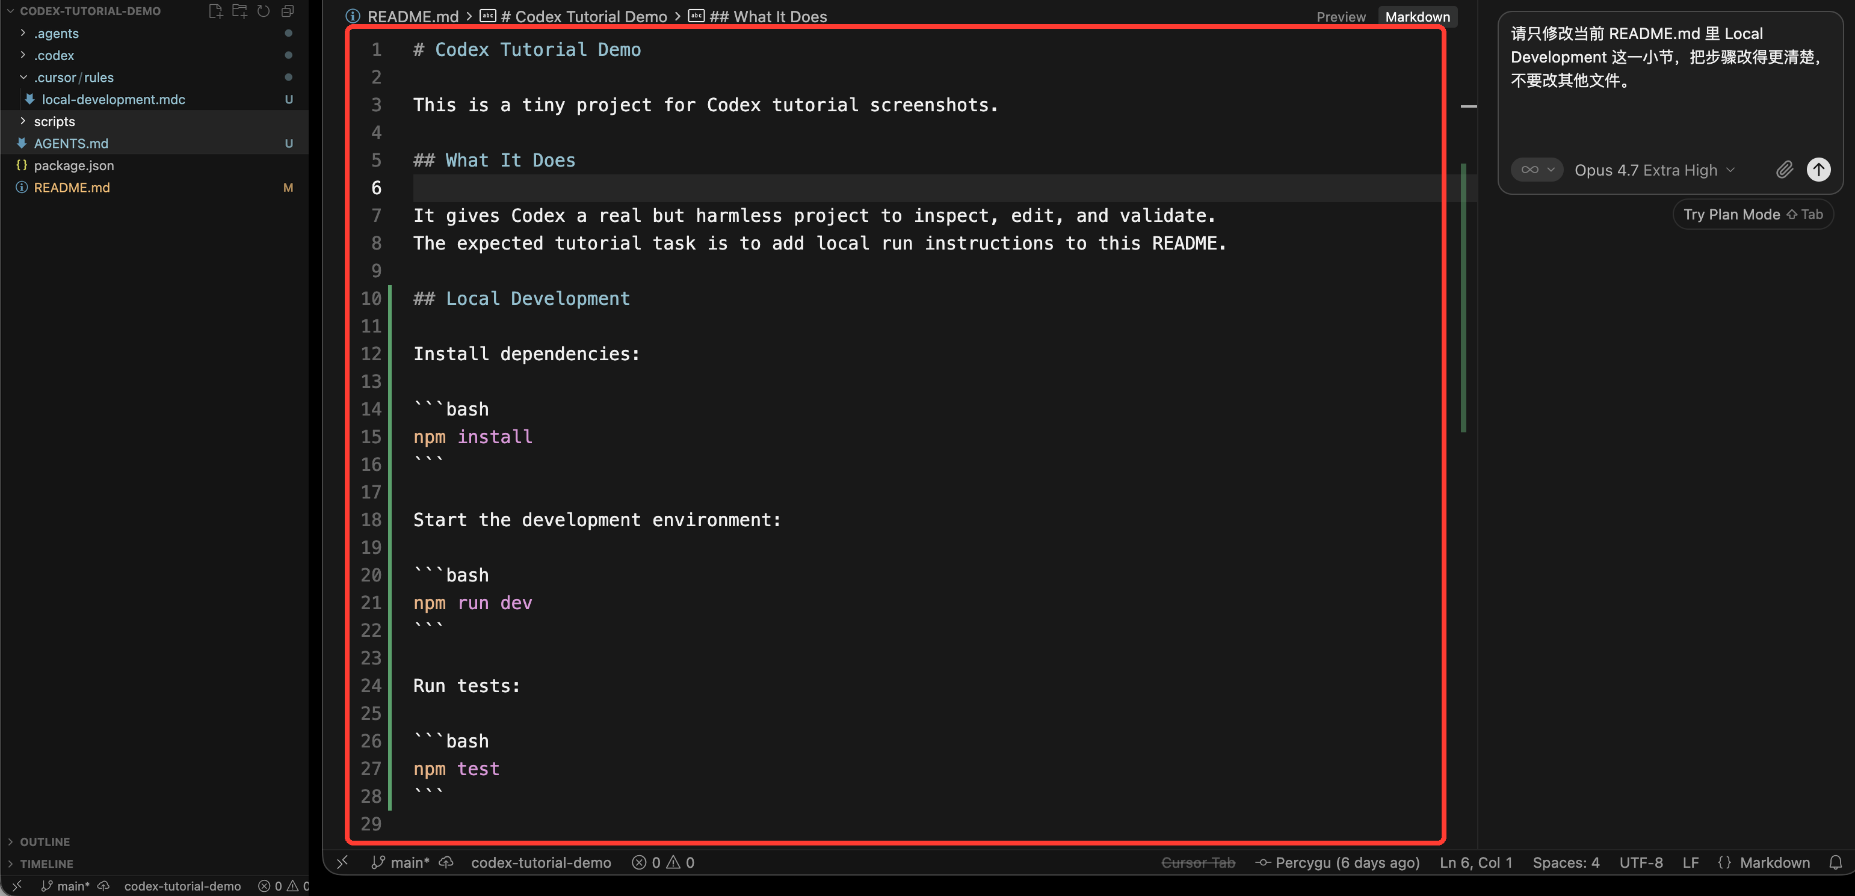Toggle Cursor Tab in status bar

(1199, 862)
